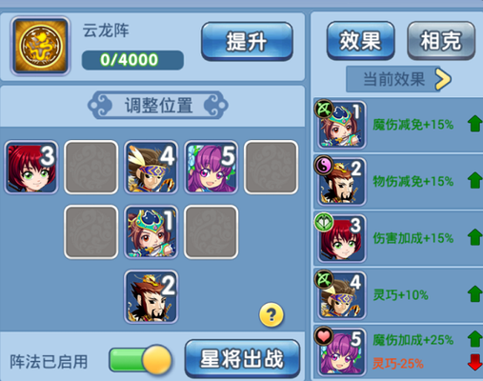Tap hero 5 portrait with heart badge
This screenshot has height=381, width=483.
[341, 351]
